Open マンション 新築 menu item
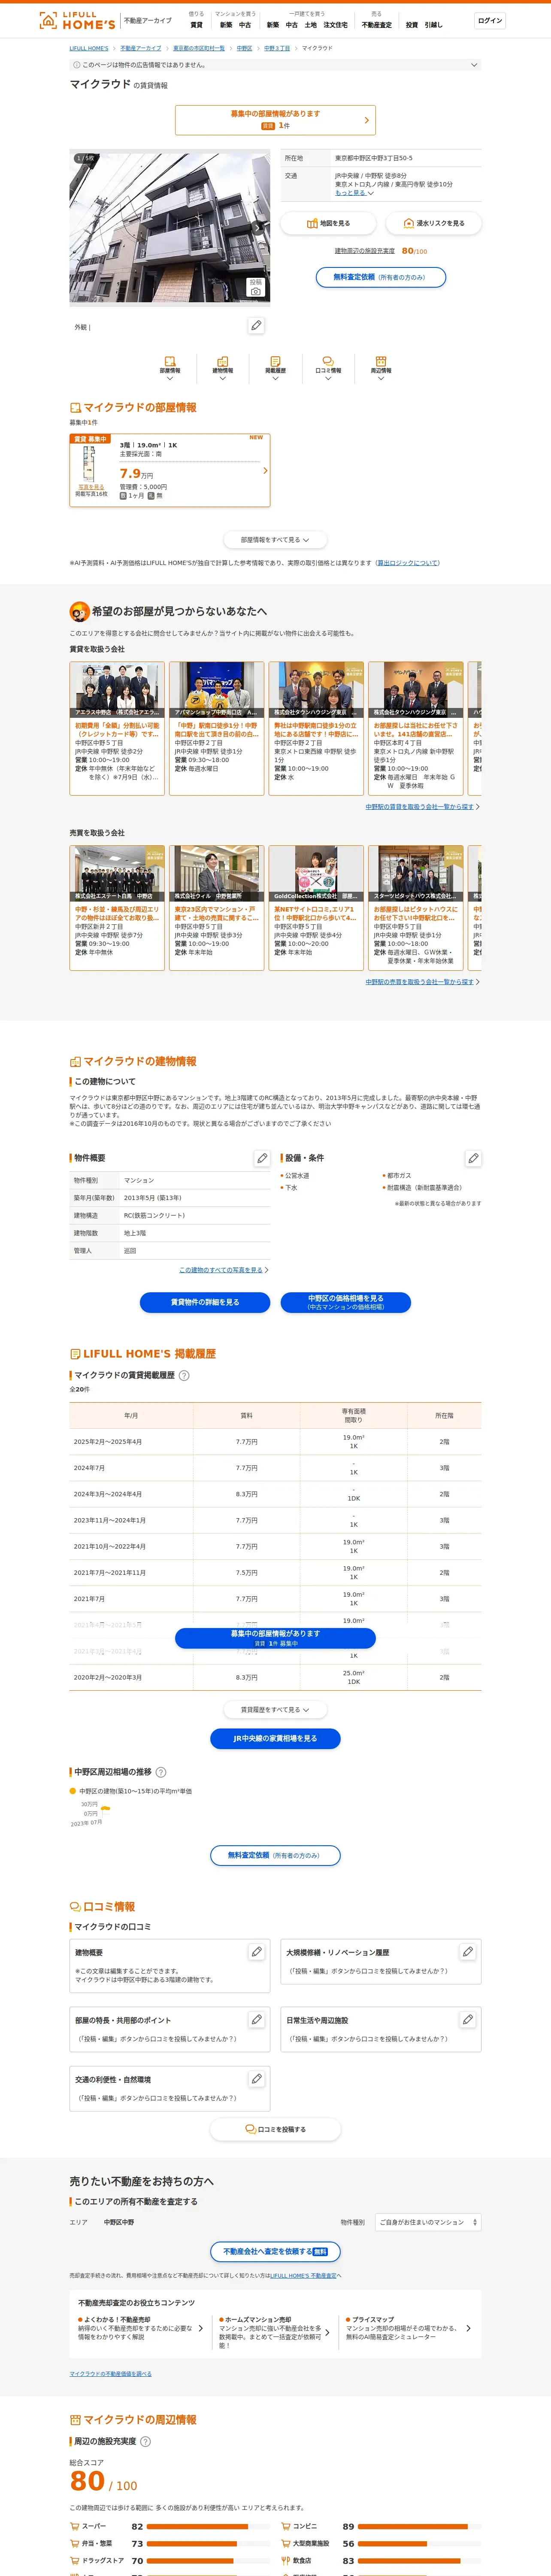The width and height of the screenshot is (551, 2576). pos(226,25)
